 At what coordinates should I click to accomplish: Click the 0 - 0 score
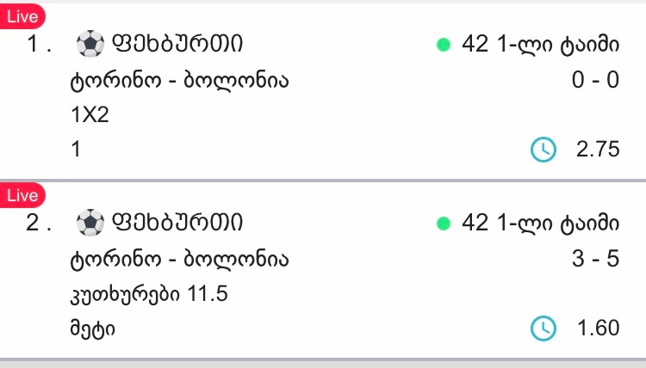pyautogui.click(x=595, y=80)
